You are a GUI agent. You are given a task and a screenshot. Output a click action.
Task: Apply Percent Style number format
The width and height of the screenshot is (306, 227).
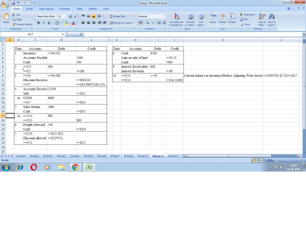pyautogui.click(x=148, y=23)
